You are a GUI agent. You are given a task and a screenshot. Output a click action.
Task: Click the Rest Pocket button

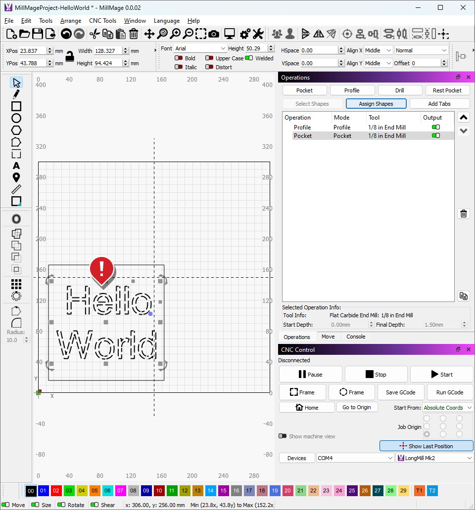point(447,90)
